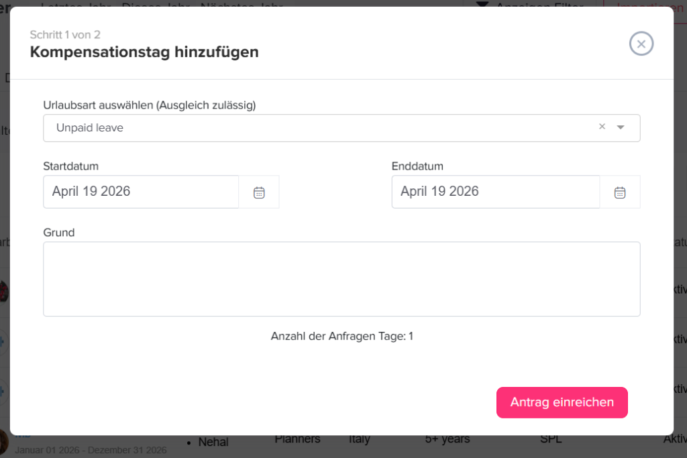Open the Enddatum calendar picker icon
The width and height of the screenshot is (687, 458).
tap(619, 192)
